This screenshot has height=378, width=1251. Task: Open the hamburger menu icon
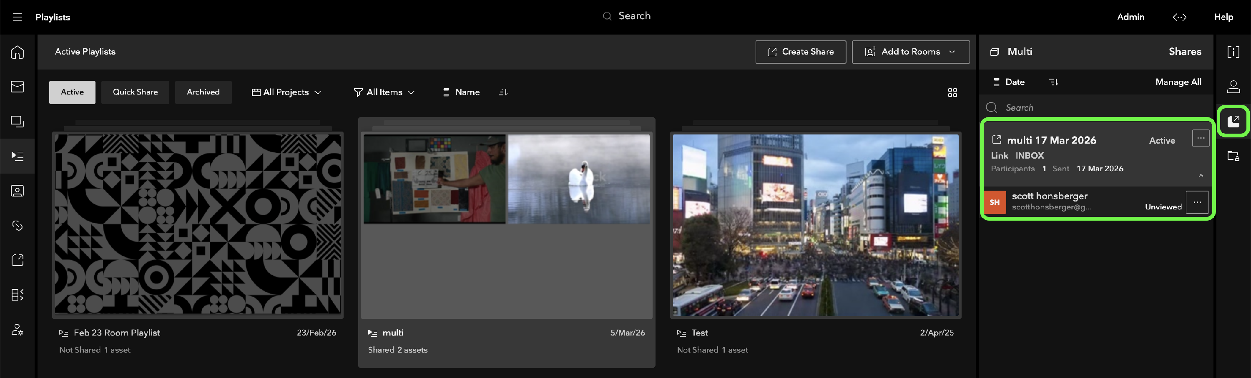[18, 17]
